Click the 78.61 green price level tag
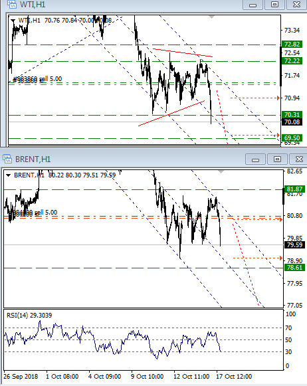This screenshot has height=386, width=307. point(294,268)
